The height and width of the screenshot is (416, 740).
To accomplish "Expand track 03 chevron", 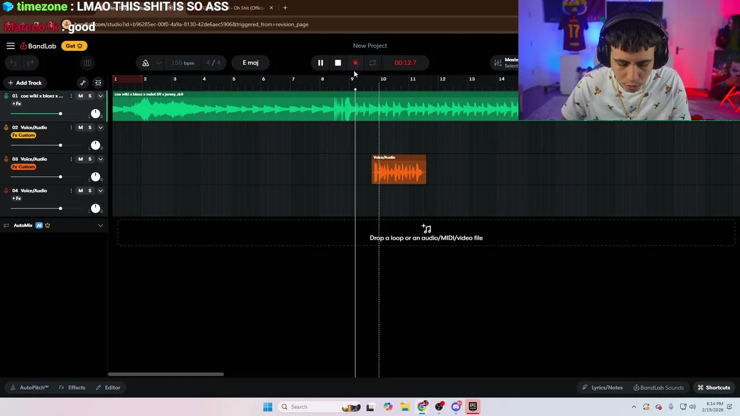I will pyautogui.click(x=100, y=159).
